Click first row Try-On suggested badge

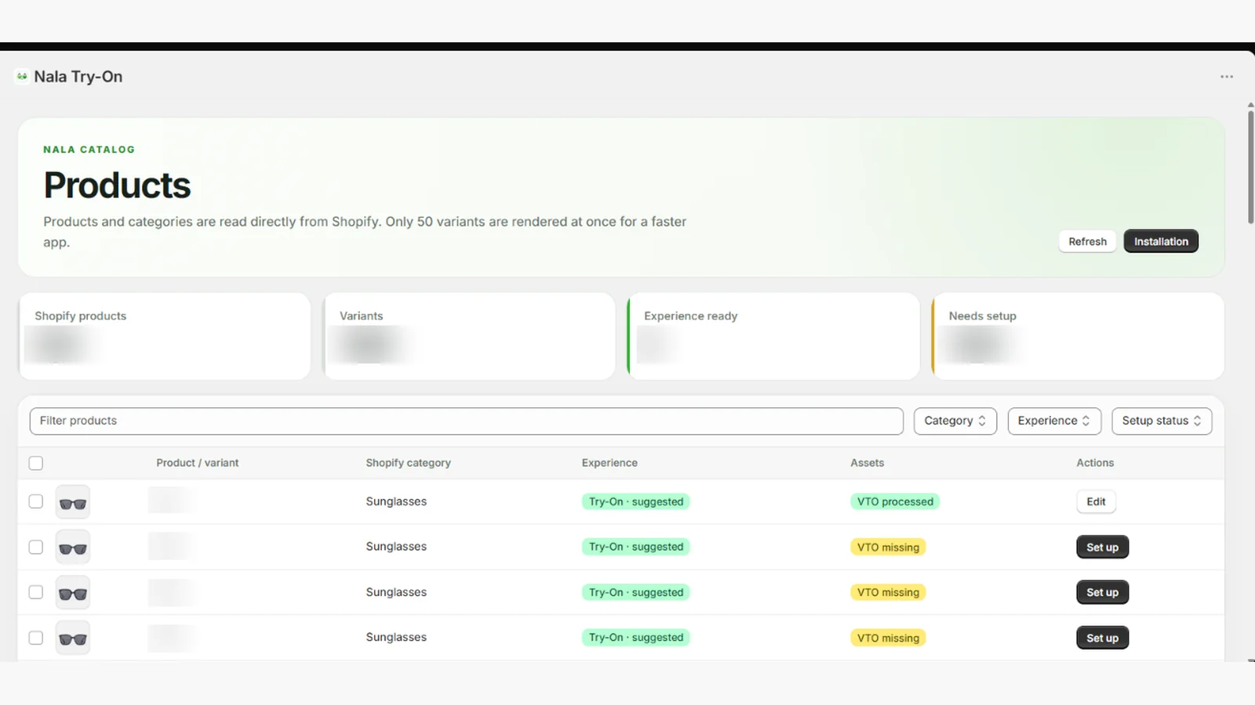pyautogui.click(x=636, y=501)
